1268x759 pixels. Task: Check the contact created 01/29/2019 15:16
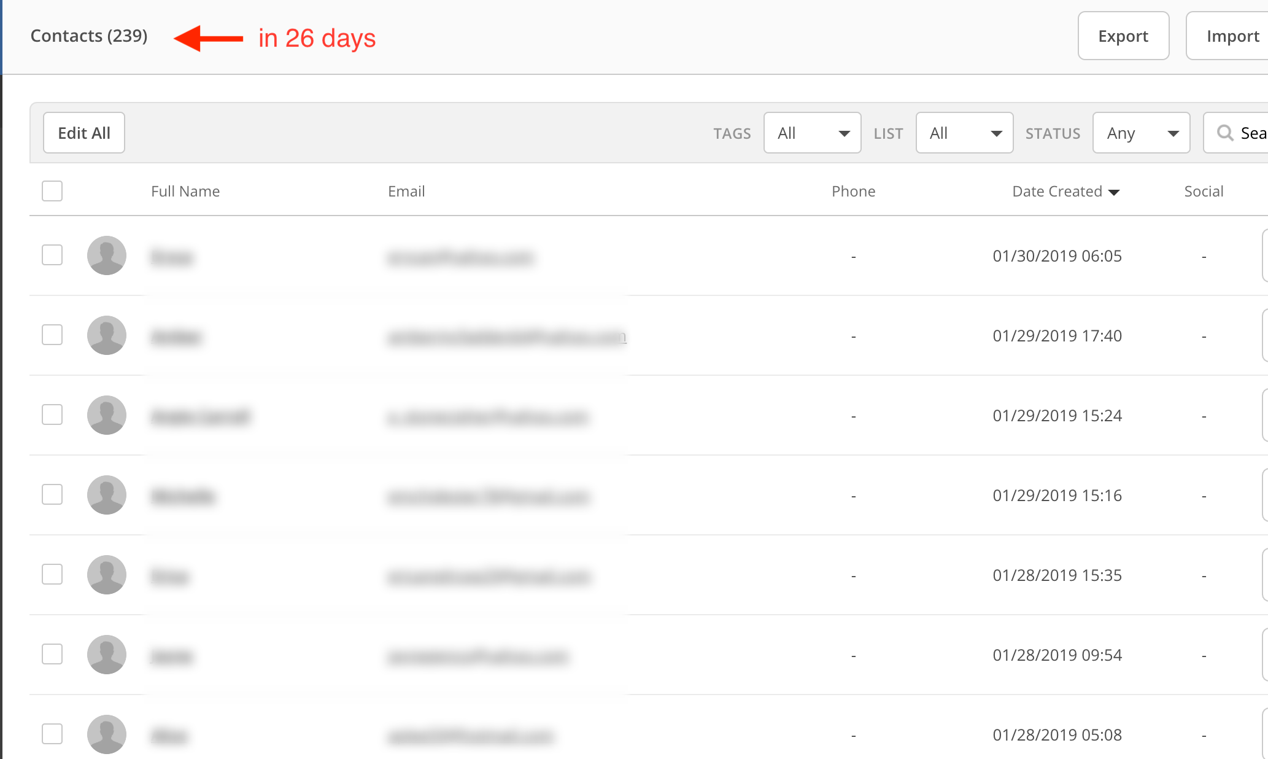coord(52,494)
